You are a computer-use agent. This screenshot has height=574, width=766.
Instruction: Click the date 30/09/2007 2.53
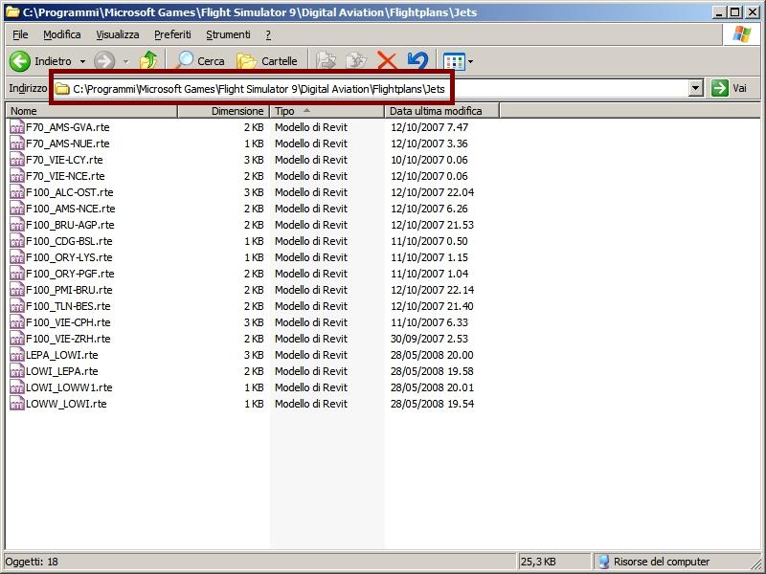point(429,339)
